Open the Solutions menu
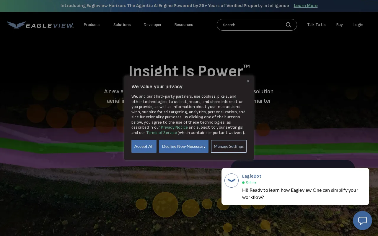The height and width of the screenshot is (236, 378). 122,25
